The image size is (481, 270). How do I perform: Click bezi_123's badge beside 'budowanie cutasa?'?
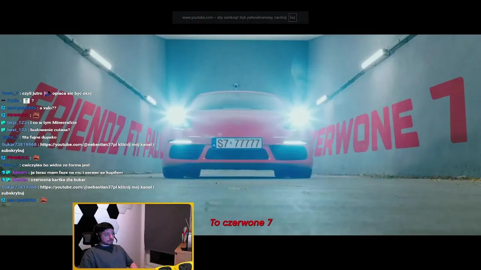coord(3,130)
